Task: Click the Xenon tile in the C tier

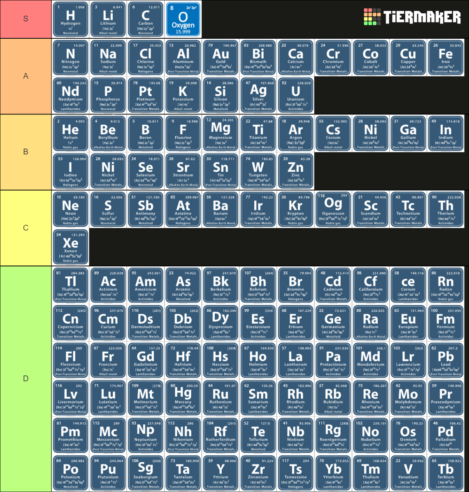Action: pyautogui.click(x=70, y=247)
